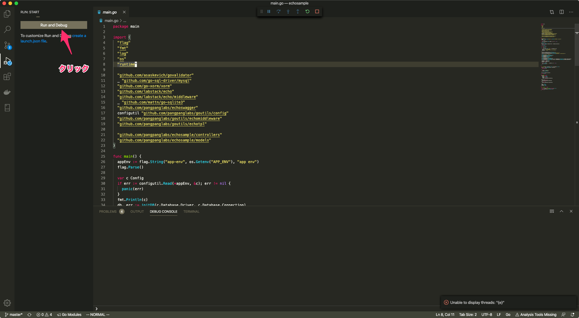Toggle Go Modules in status bar
The width and height of the screenshot is (579, 318).
click(x=69, y=315)
